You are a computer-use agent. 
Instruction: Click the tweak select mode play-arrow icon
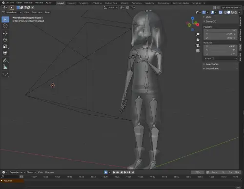pyautogui.click(x=12, y=7)
